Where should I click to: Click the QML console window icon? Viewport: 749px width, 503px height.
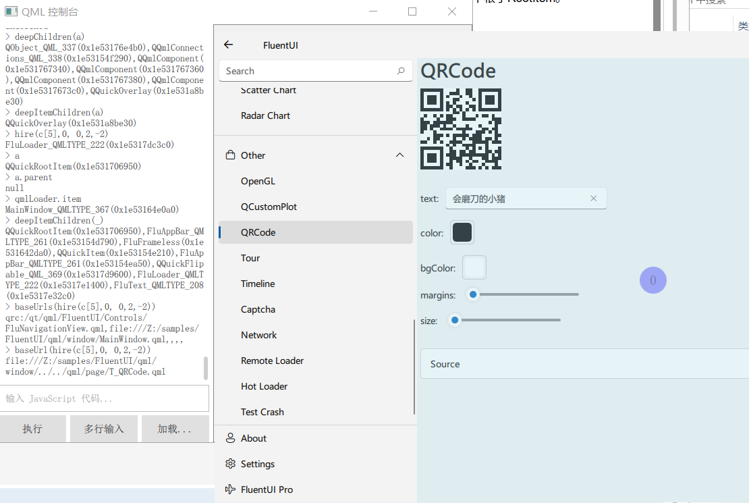click(x=11, y=11)
